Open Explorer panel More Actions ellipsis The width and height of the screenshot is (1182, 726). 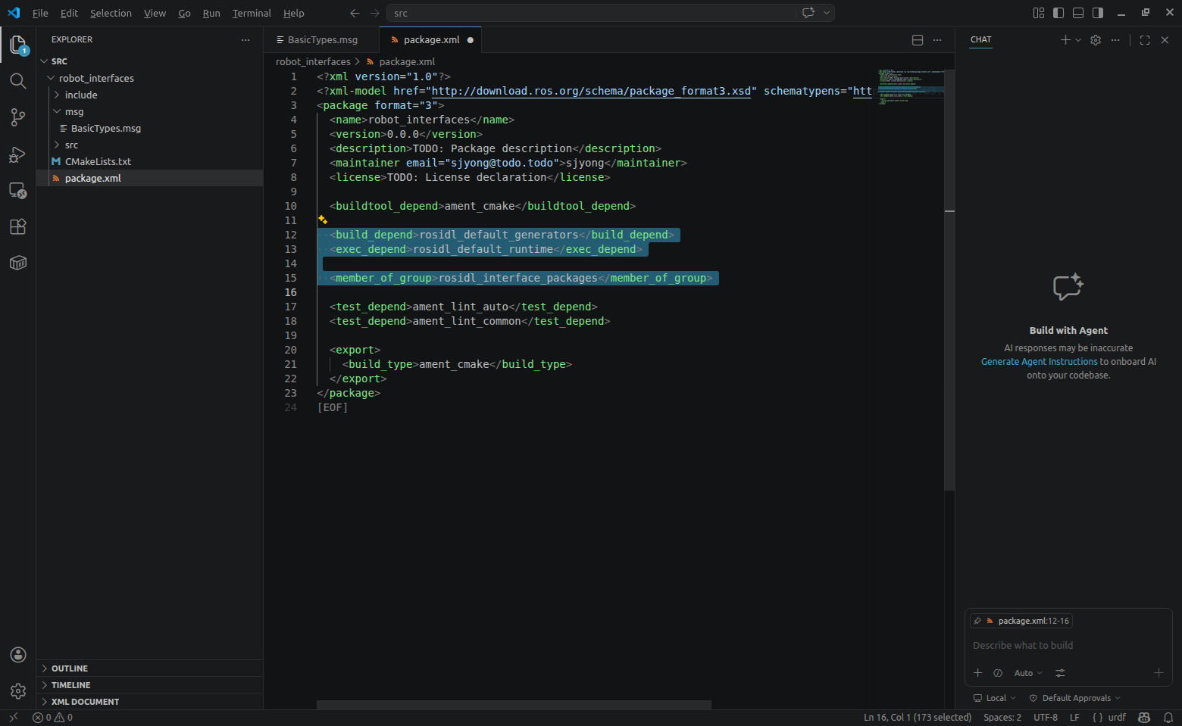coord(245,40)
